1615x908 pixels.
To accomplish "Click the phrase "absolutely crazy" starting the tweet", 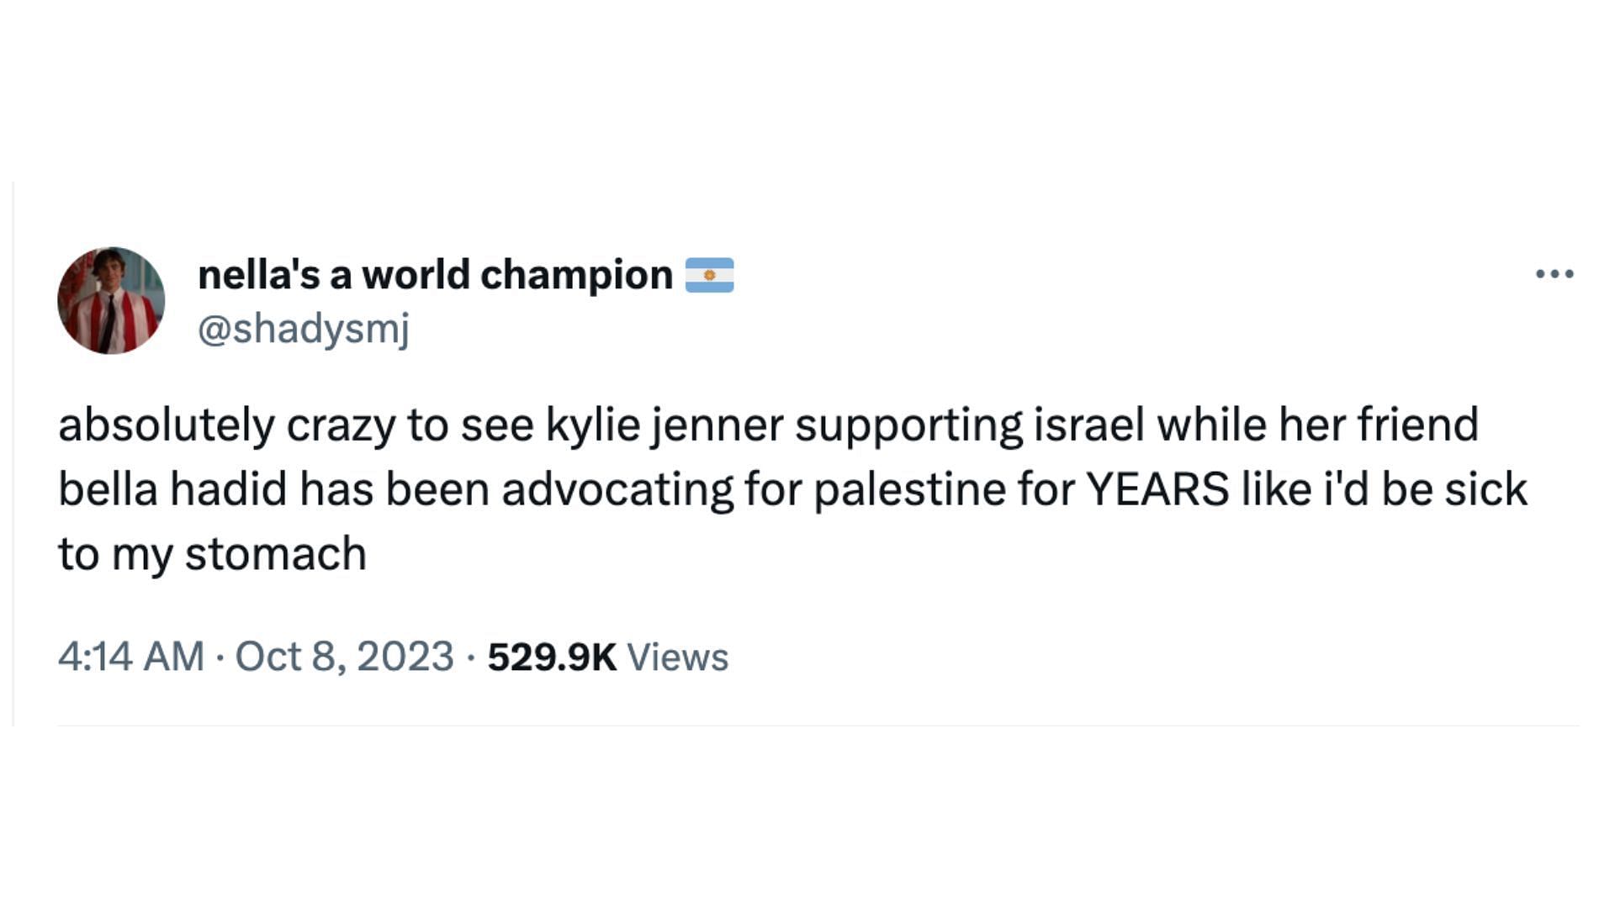I will (226, 425).
